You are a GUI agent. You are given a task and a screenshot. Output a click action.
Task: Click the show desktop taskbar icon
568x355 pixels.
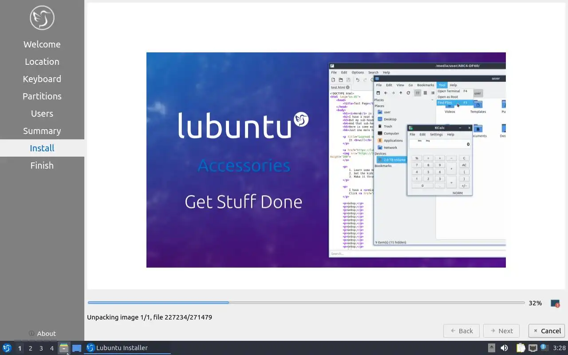pyautogui.click(x=77, y=348)
